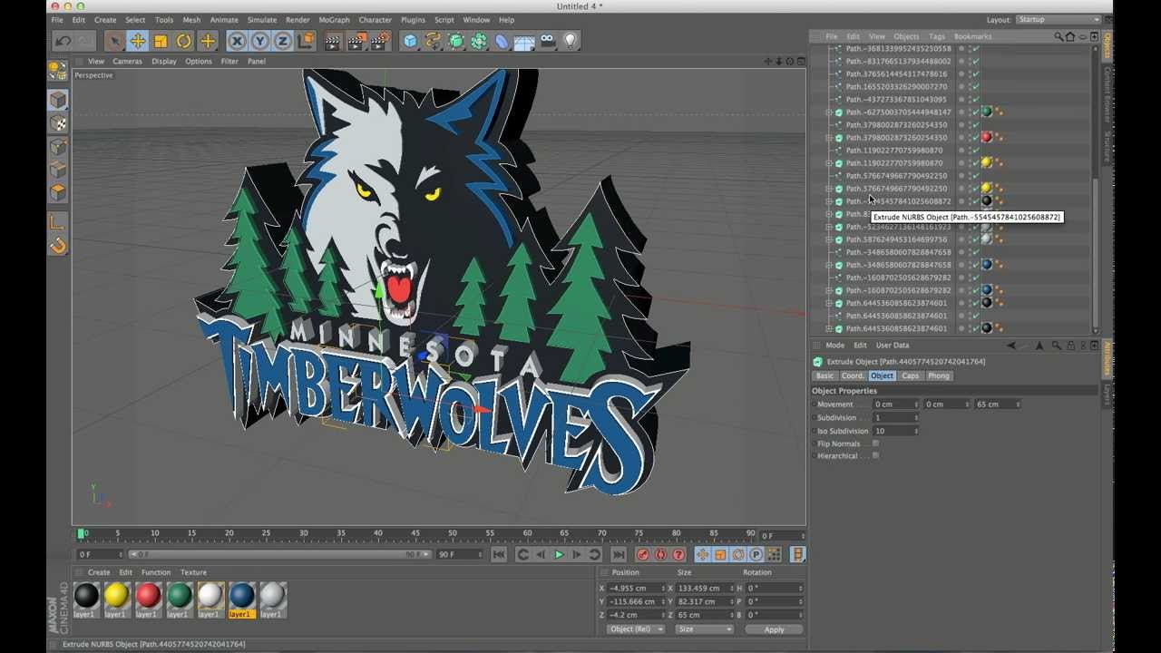Viewport: 1161px width, 653px height.
Task: Click Subdivision value field
Action: point(895,418)
